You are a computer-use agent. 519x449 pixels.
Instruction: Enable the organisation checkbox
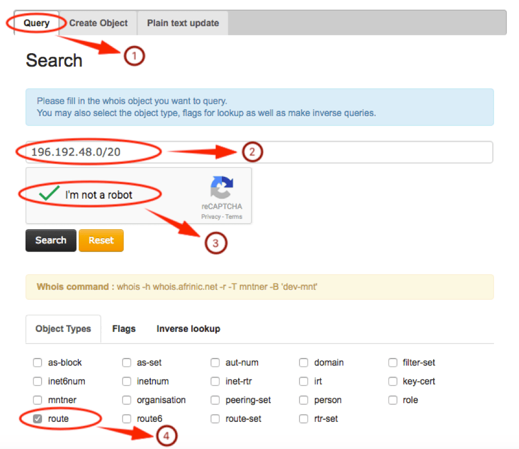(127, 400)
